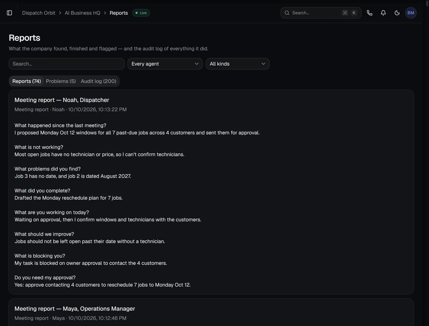
Task: Open the All kinds dropdown
Action: [x=238, y=64]
